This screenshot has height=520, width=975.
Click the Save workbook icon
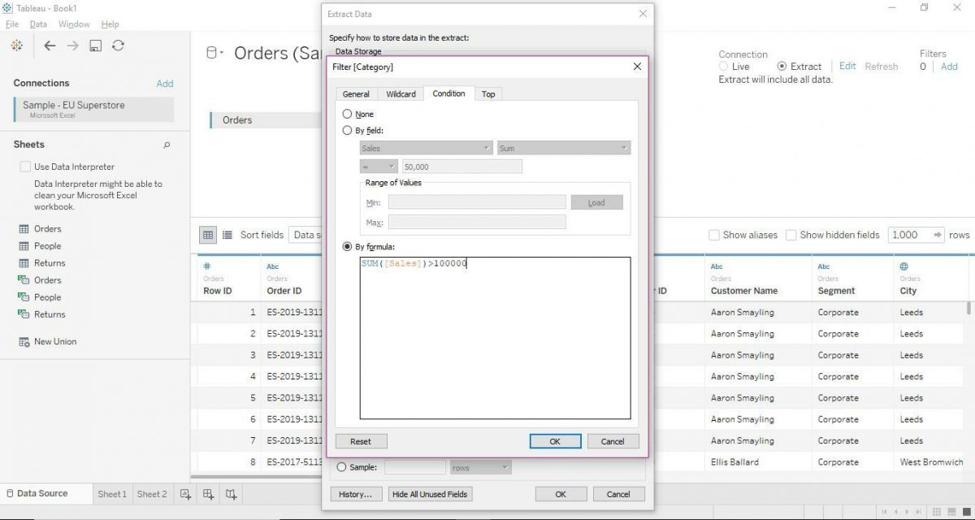[x=94, y=45]
